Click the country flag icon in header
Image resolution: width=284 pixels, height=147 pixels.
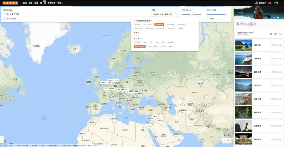point(270,3)
